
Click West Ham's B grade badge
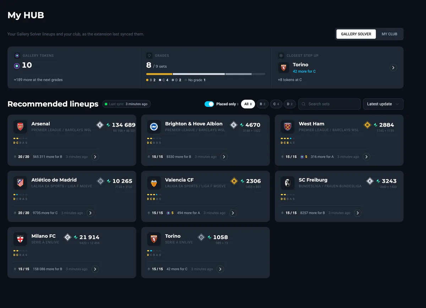(x=367, y=125)
